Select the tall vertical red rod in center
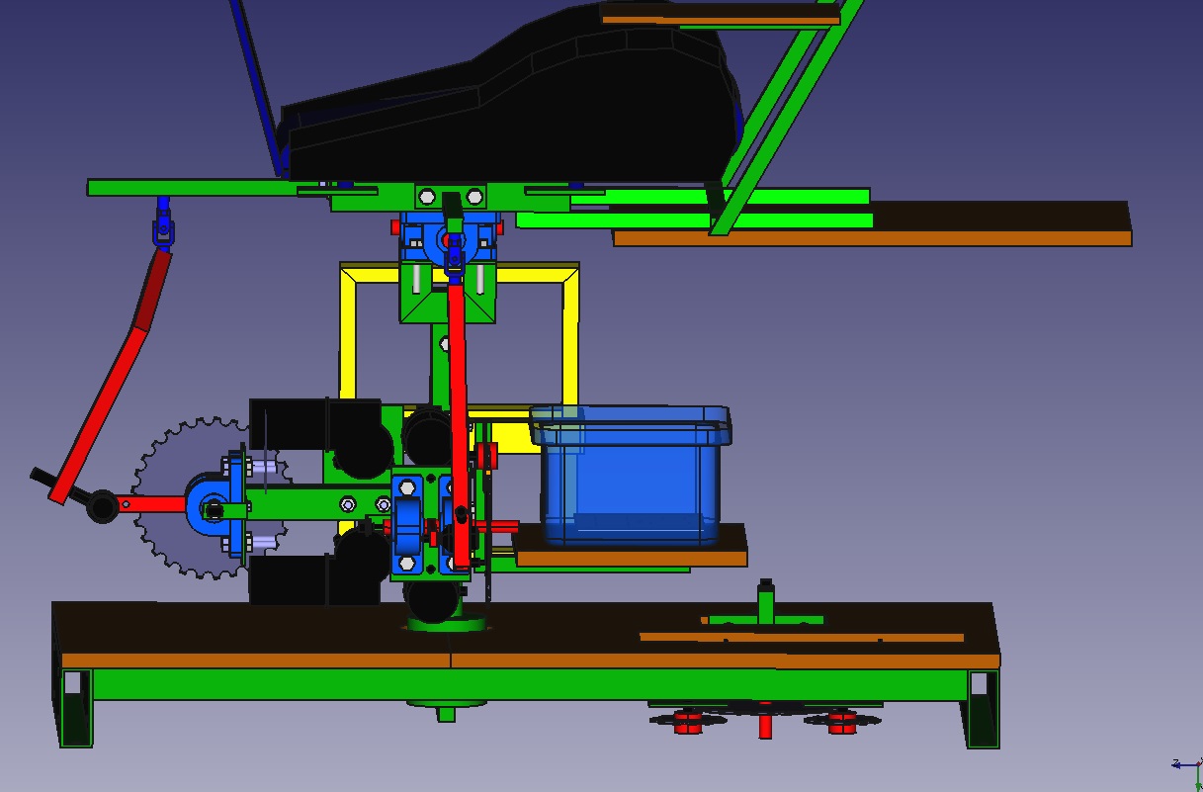This screenshot has height=792, width=1203. [x=458, y=425]
